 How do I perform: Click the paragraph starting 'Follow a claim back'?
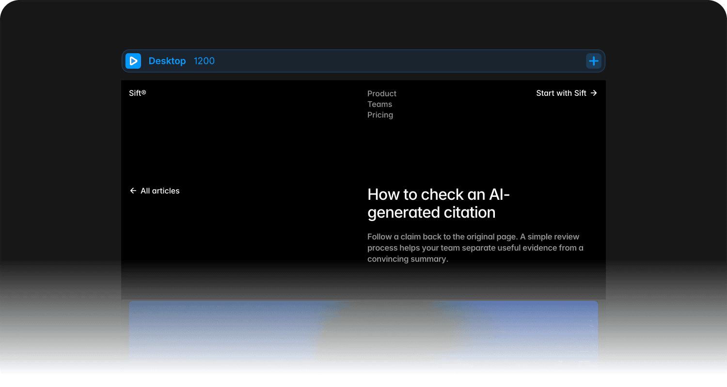475,248
